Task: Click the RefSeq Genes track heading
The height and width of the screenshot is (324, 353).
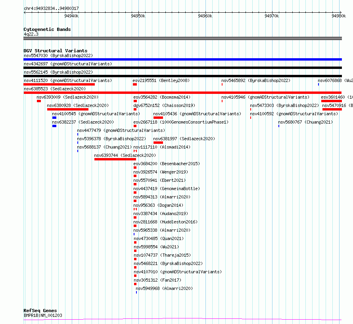Action: [40, 311]
